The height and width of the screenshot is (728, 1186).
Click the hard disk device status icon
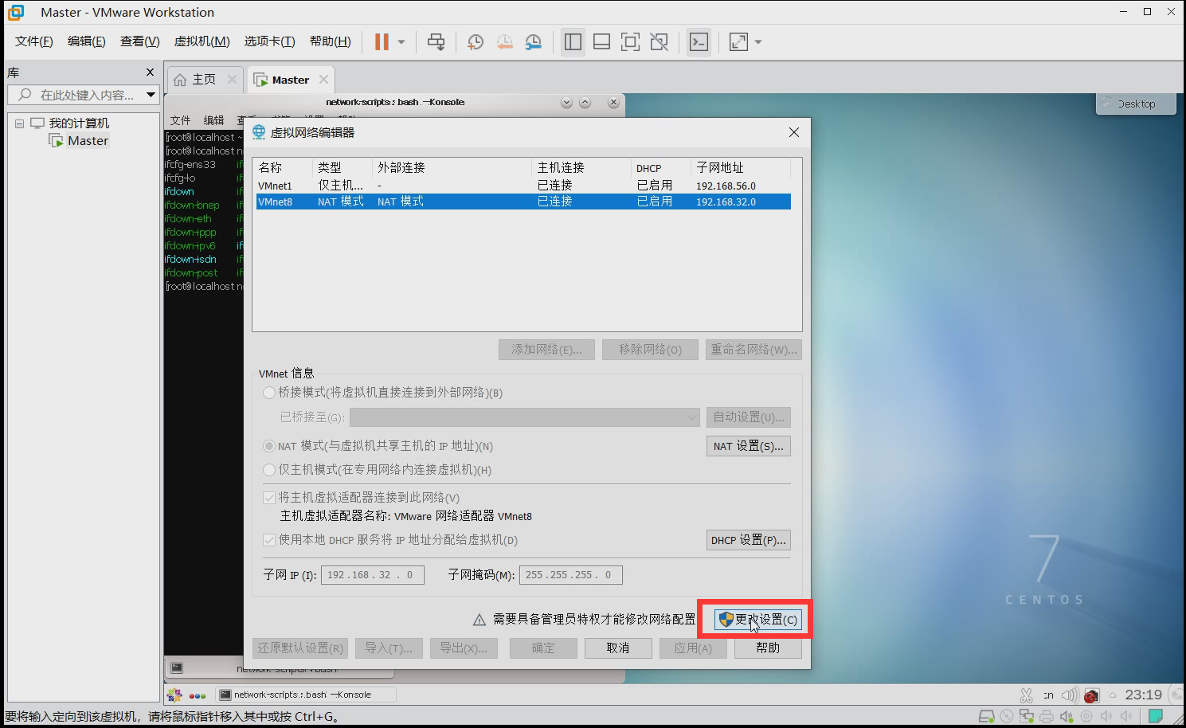986,717
